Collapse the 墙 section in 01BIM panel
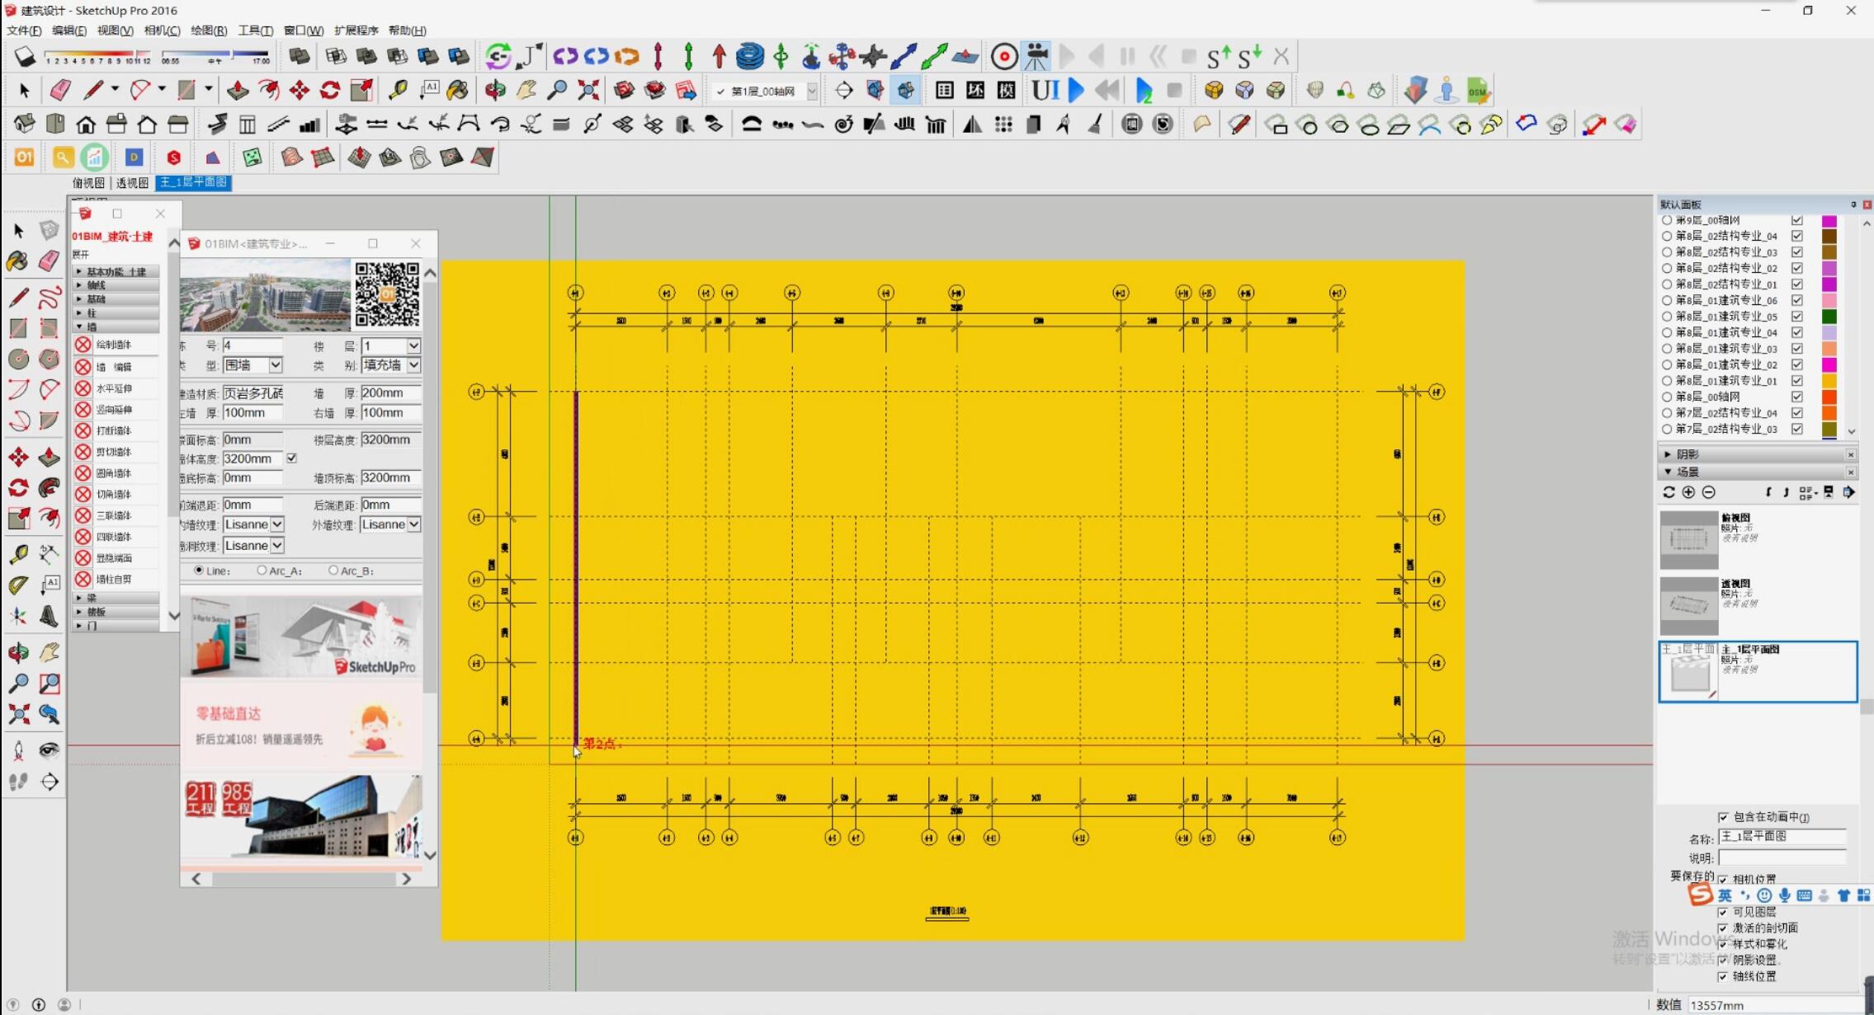Image resolution: width=1874 pixels, height=1015 pixels. 116,327
